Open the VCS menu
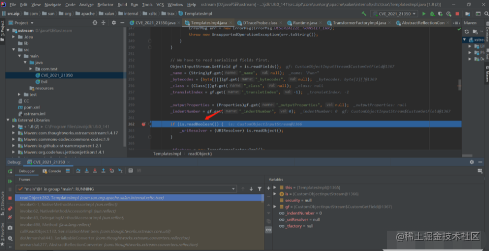 [160, 5]
